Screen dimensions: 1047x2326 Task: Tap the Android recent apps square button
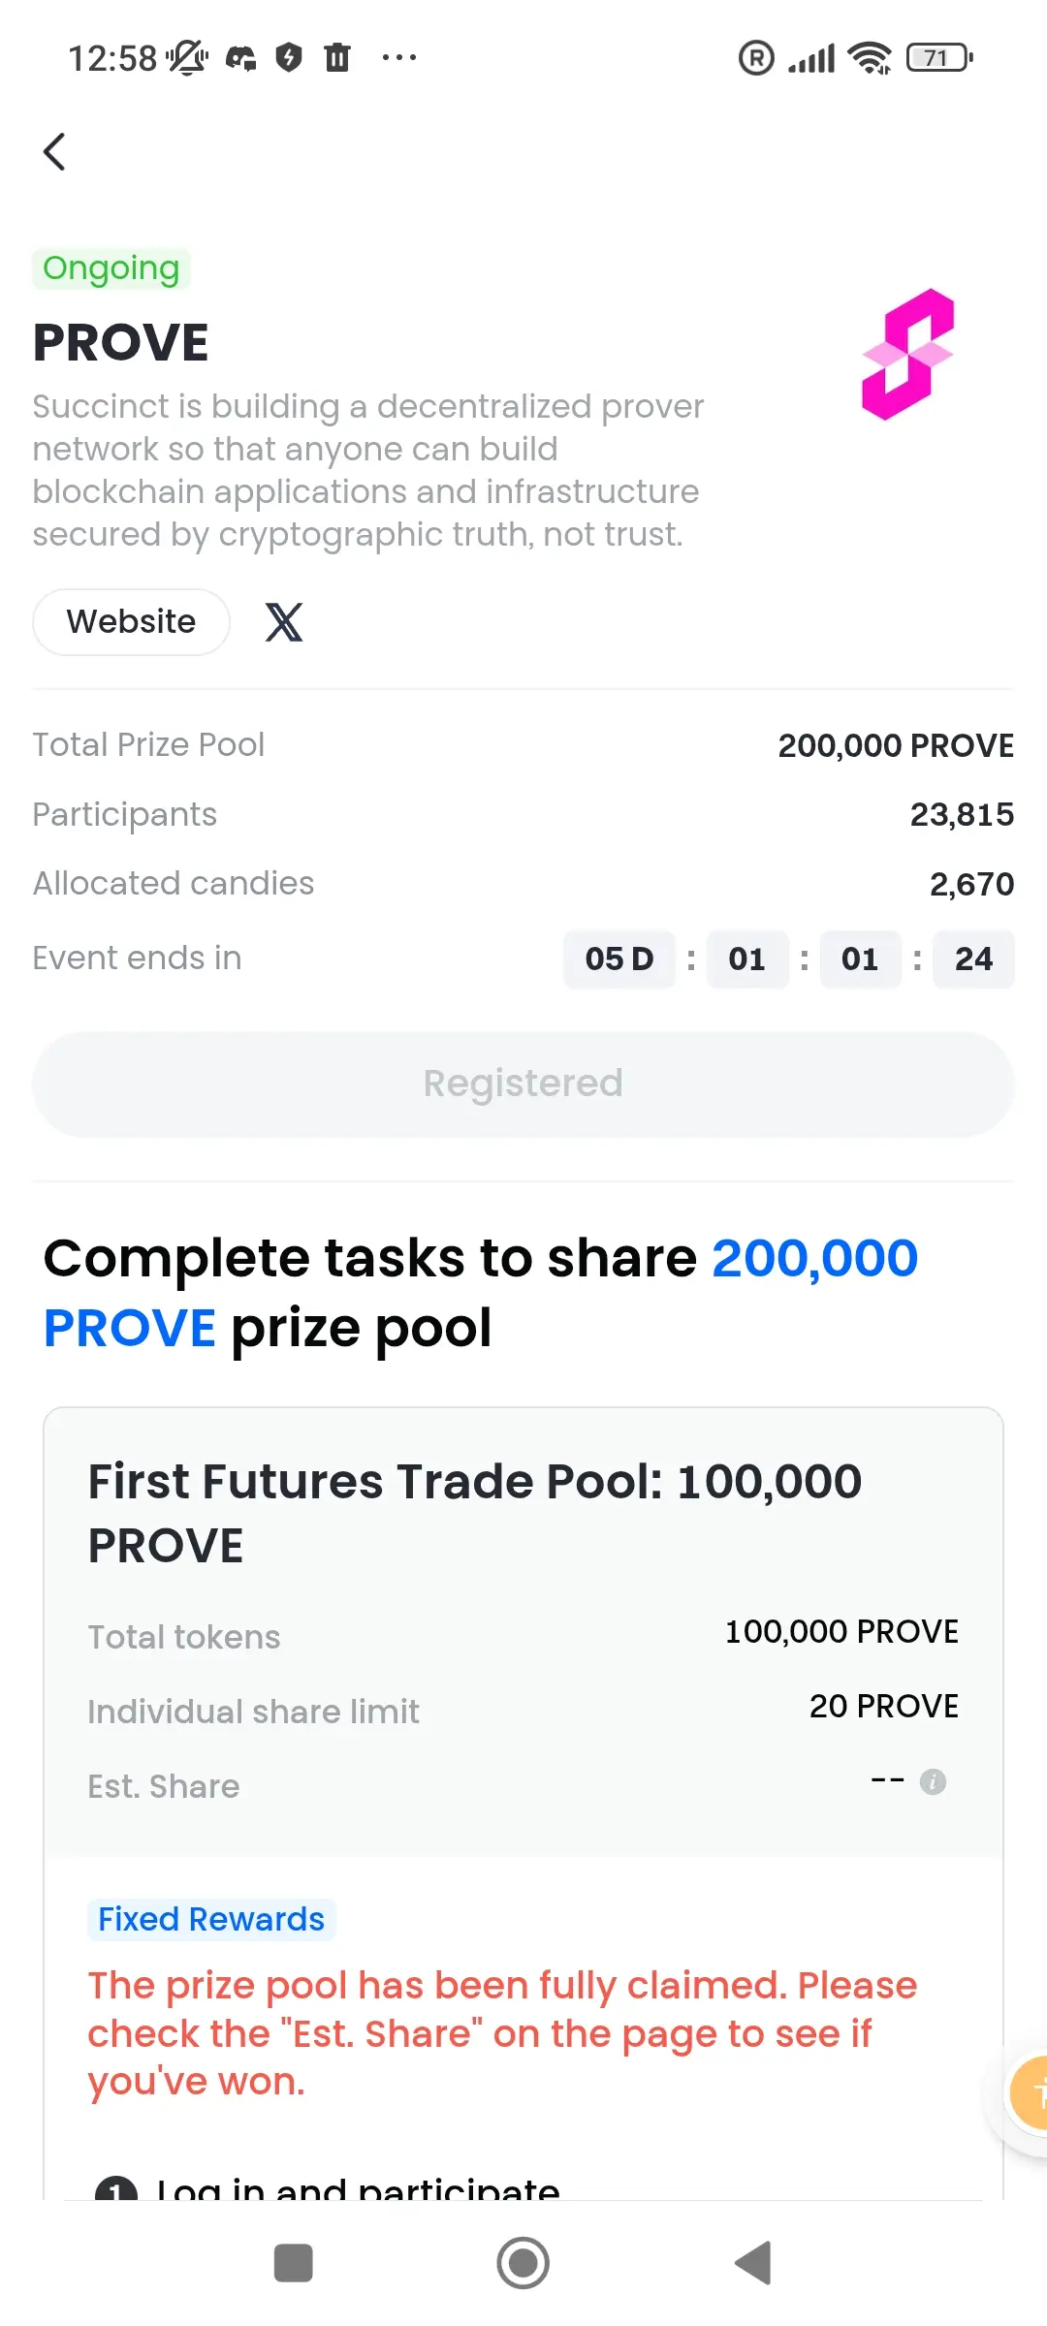pos(294,2263)
